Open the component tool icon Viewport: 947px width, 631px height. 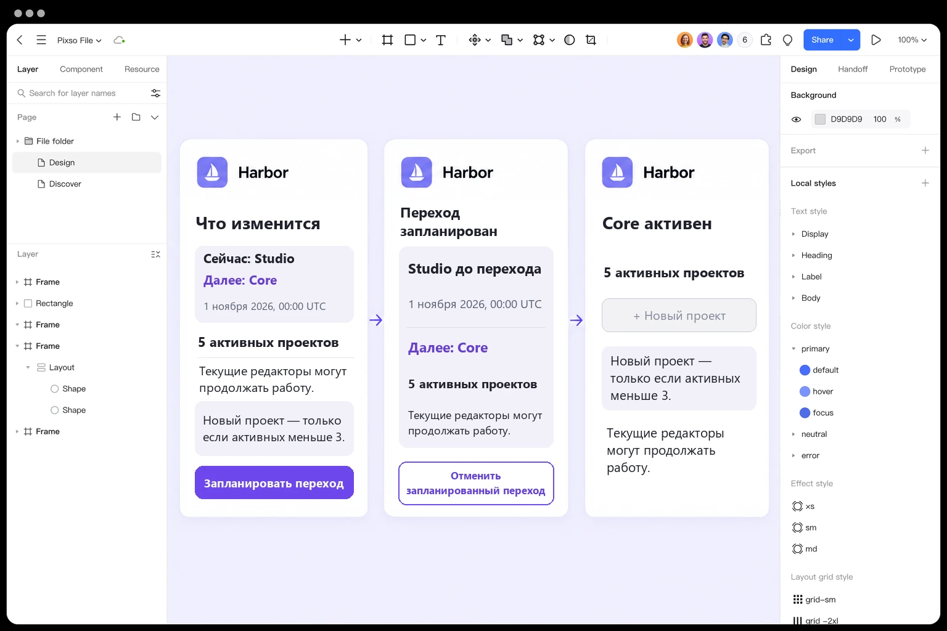(x=475, y=40)
